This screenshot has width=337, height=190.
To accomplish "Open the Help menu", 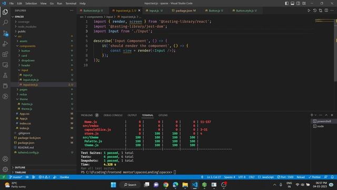I will [83, 4].
